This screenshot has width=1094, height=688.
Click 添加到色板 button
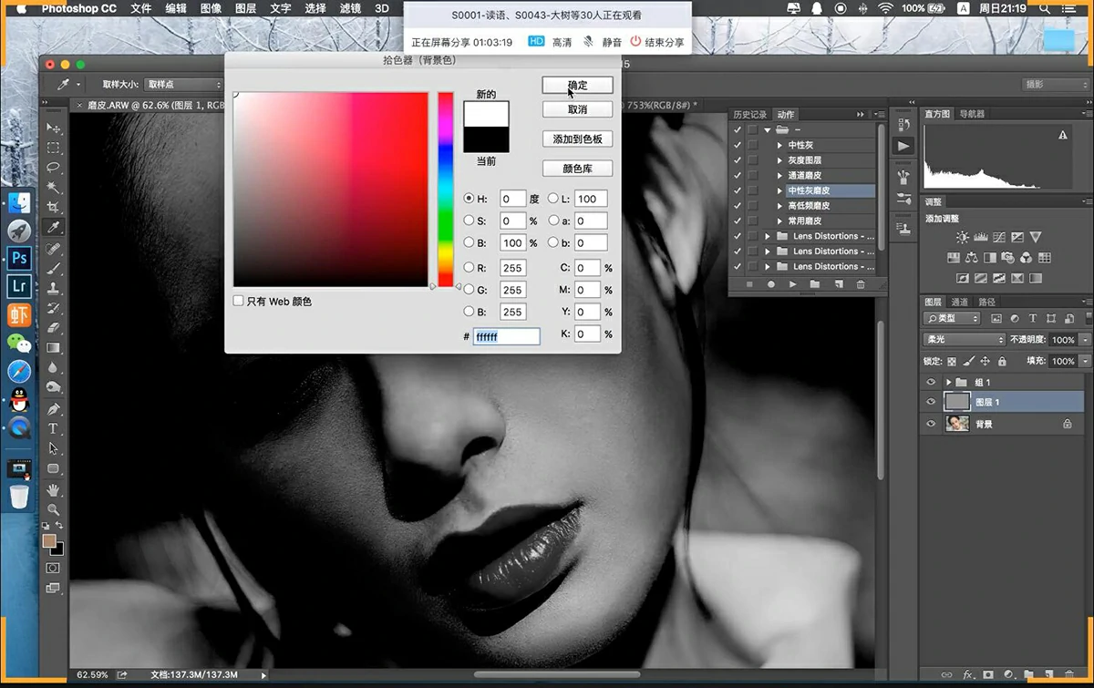[x=577, y=139]
